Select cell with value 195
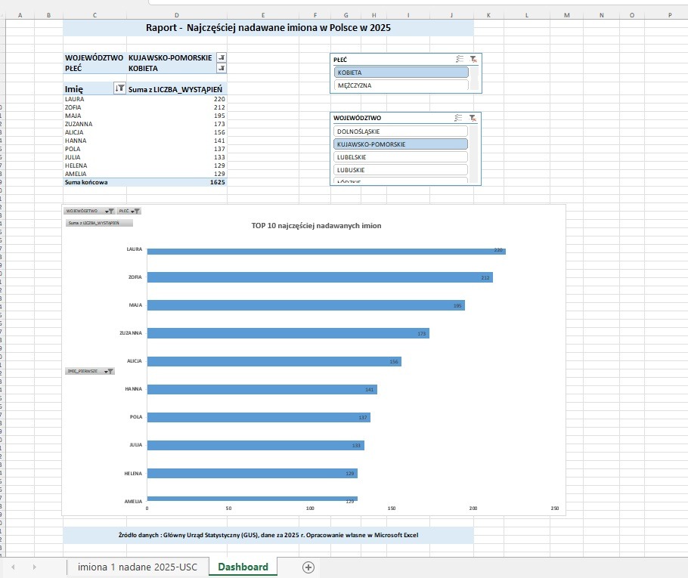The height and width of the screenshot is (578, 688). tap(177, 116)
